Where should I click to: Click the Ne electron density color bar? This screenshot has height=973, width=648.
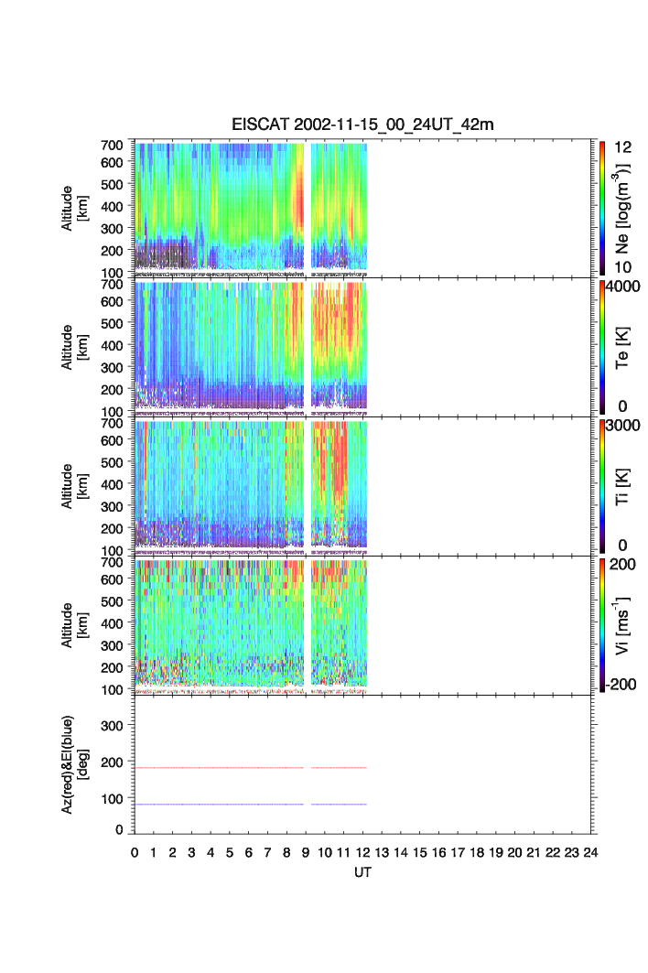[x=602, y=207]
